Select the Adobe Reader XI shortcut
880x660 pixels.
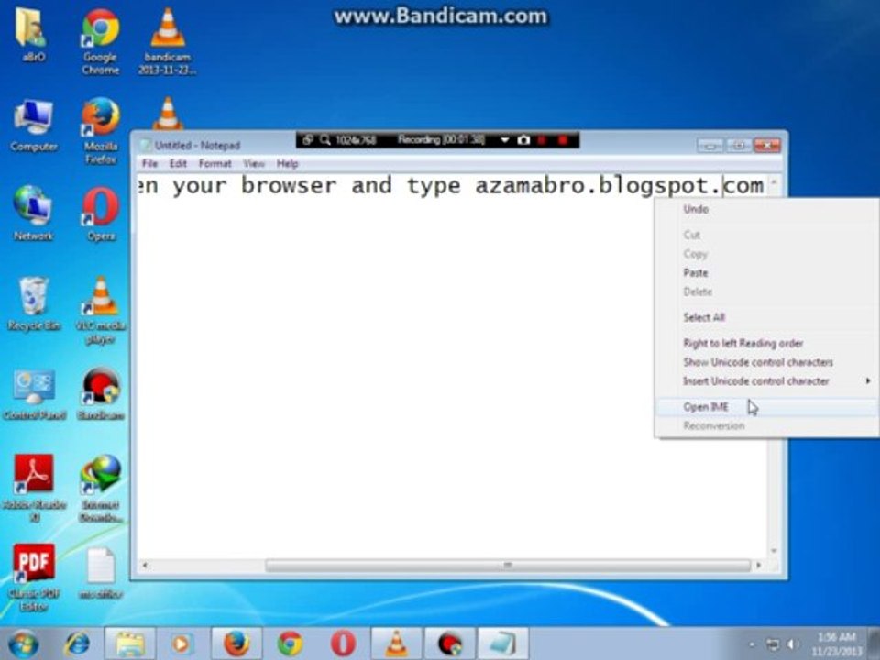coord(34,489)
